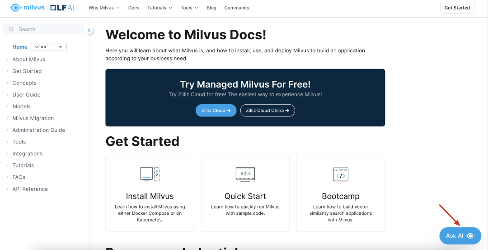Select the Concepts sidebar item

point(24,83)
